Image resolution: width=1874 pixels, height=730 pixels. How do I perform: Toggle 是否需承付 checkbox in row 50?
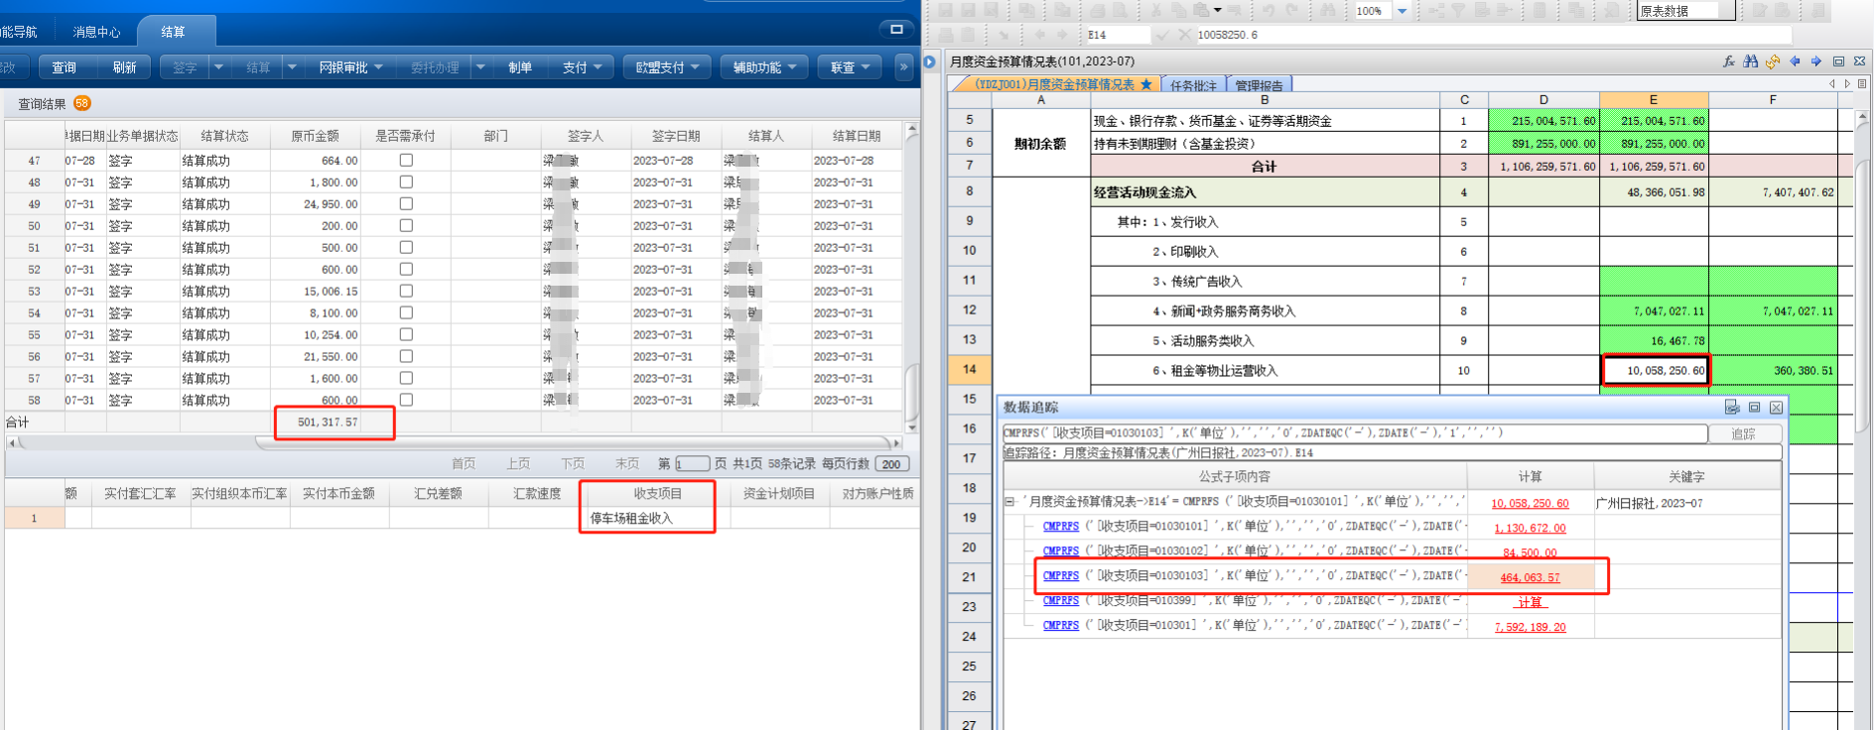tap(406, 225)
